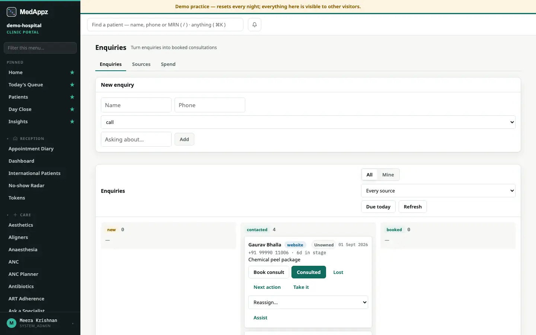Click Next action on Gaurav's card
The image size is (536, 335).
pos(267,287)
